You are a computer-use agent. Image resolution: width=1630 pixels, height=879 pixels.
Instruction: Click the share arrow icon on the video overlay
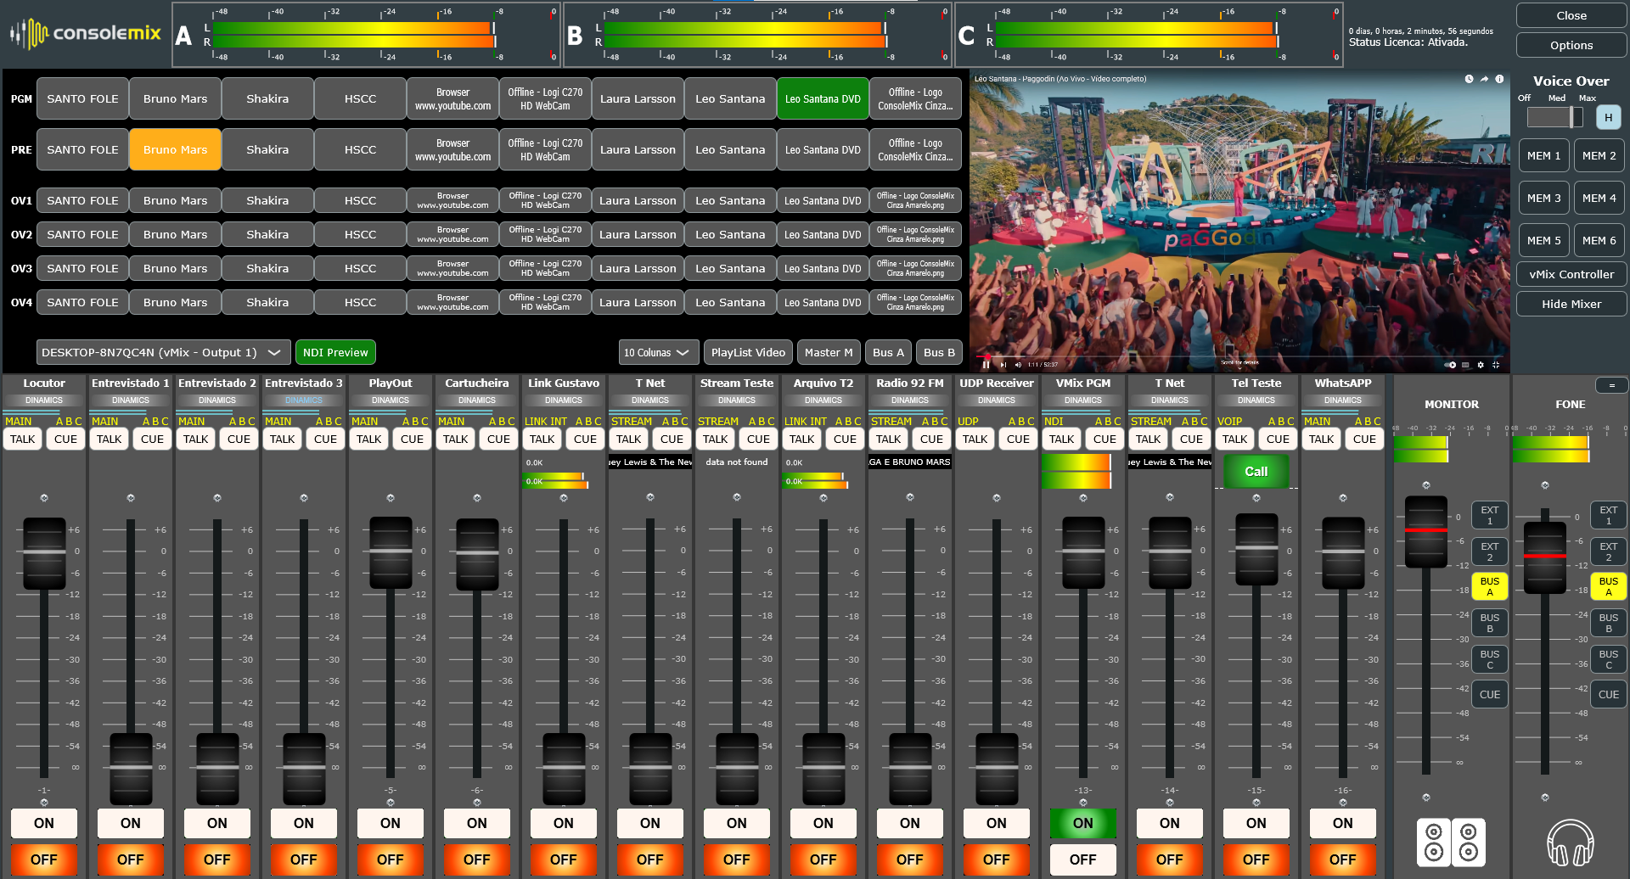click(1484, 78)
